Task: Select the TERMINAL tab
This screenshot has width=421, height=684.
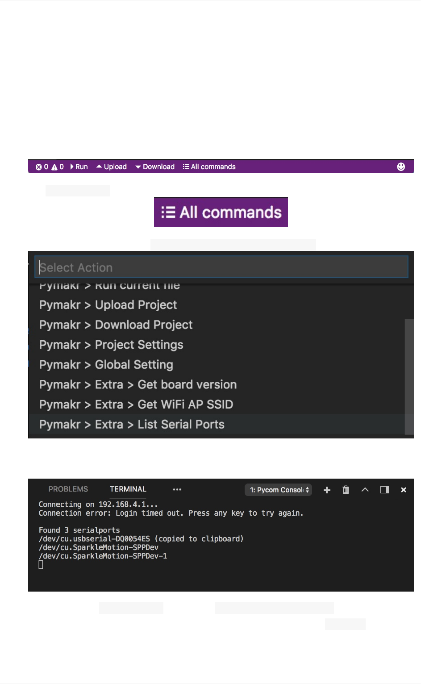Action: click(x=128, y=489)
